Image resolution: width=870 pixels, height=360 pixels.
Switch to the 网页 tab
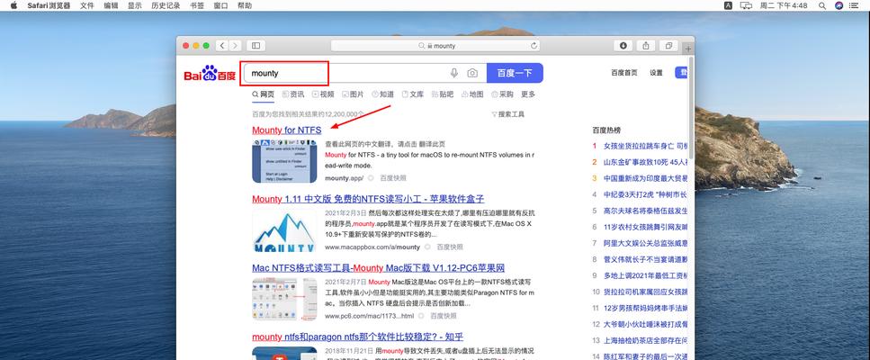click(x=264, y=94)
